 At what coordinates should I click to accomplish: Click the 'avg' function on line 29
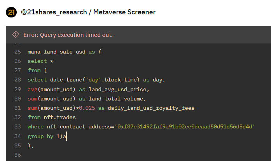tap(33, 90)
